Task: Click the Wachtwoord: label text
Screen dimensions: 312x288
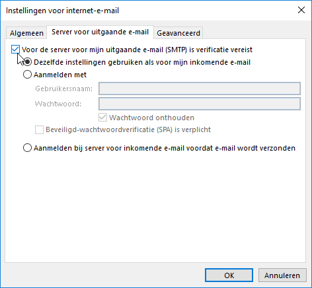Action: coord(58,104)
